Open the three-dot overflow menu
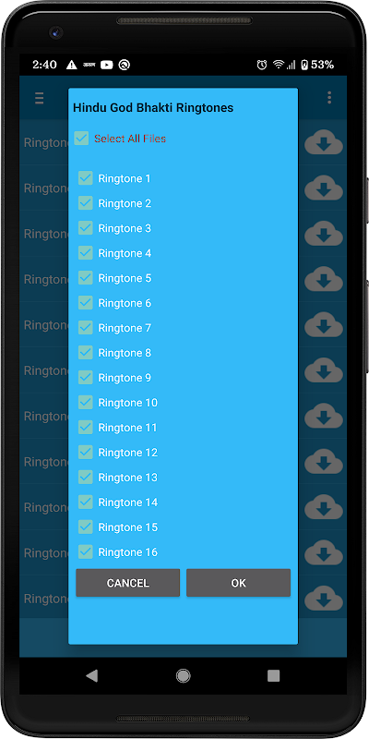This screenshot has width=369, height=739. point(329,98)
